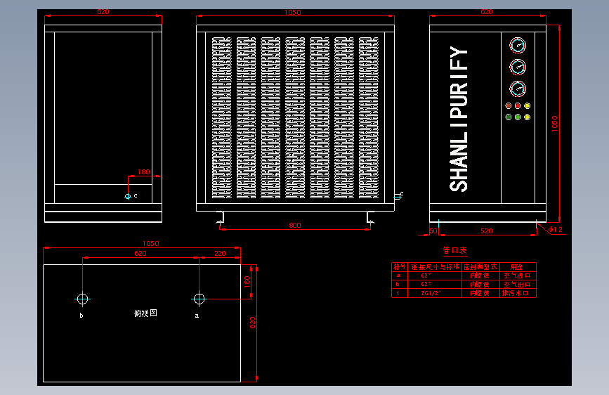Click the symbol cell c in the nozzle table
Viewport: 609px width, 395px height.
(400, 293)
